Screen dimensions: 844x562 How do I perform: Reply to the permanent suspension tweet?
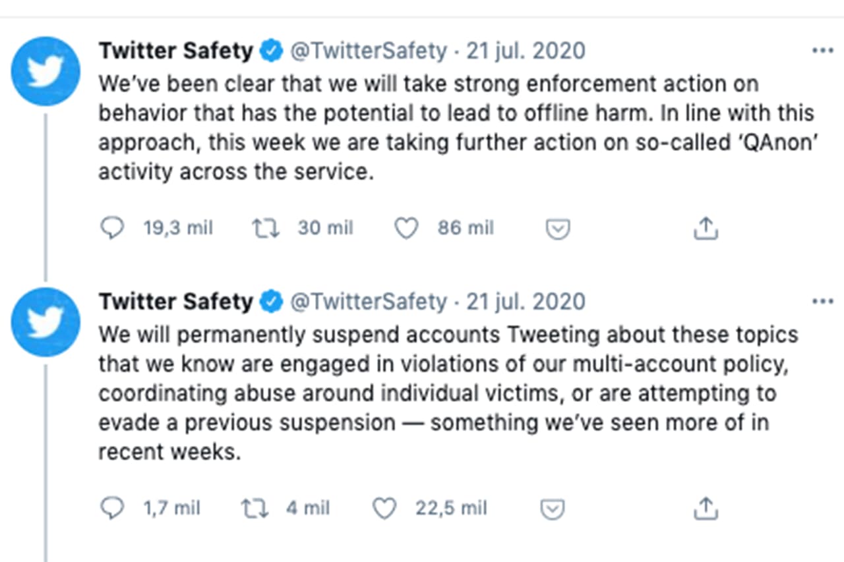(112, 508)
